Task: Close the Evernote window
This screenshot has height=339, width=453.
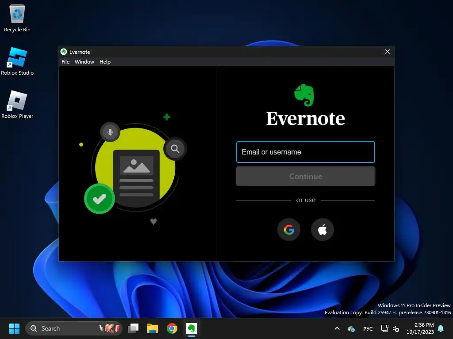Action: tap(388, 52)
